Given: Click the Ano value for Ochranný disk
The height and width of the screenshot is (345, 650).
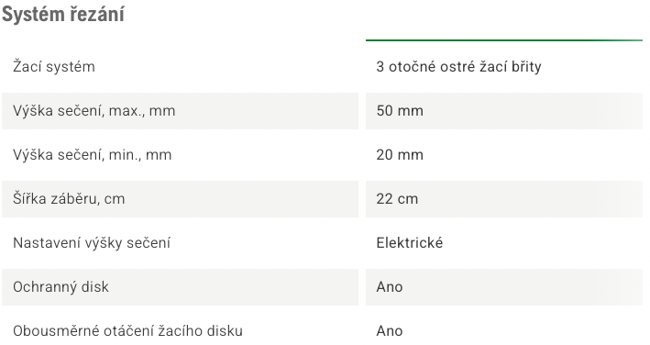Looking at the screenshot, I should click(390, 286).
